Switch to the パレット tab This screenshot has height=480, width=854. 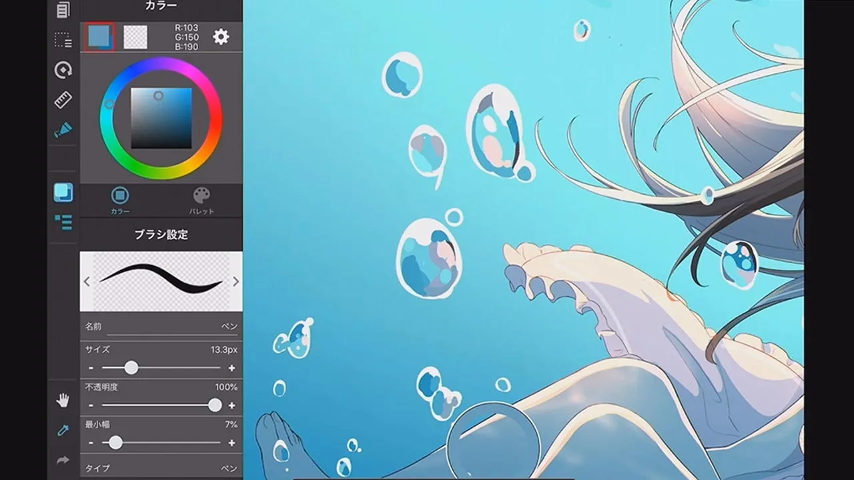coord(201,200)
